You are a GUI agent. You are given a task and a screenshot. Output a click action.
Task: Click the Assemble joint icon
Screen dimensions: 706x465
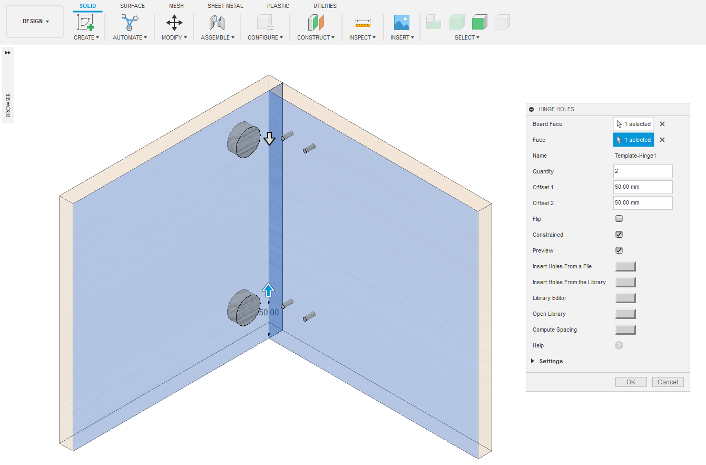217,23
